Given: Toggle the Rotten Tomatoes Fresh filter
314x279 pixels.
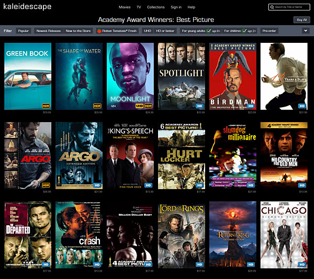Looking at the screenshot, I should [117, 31].
